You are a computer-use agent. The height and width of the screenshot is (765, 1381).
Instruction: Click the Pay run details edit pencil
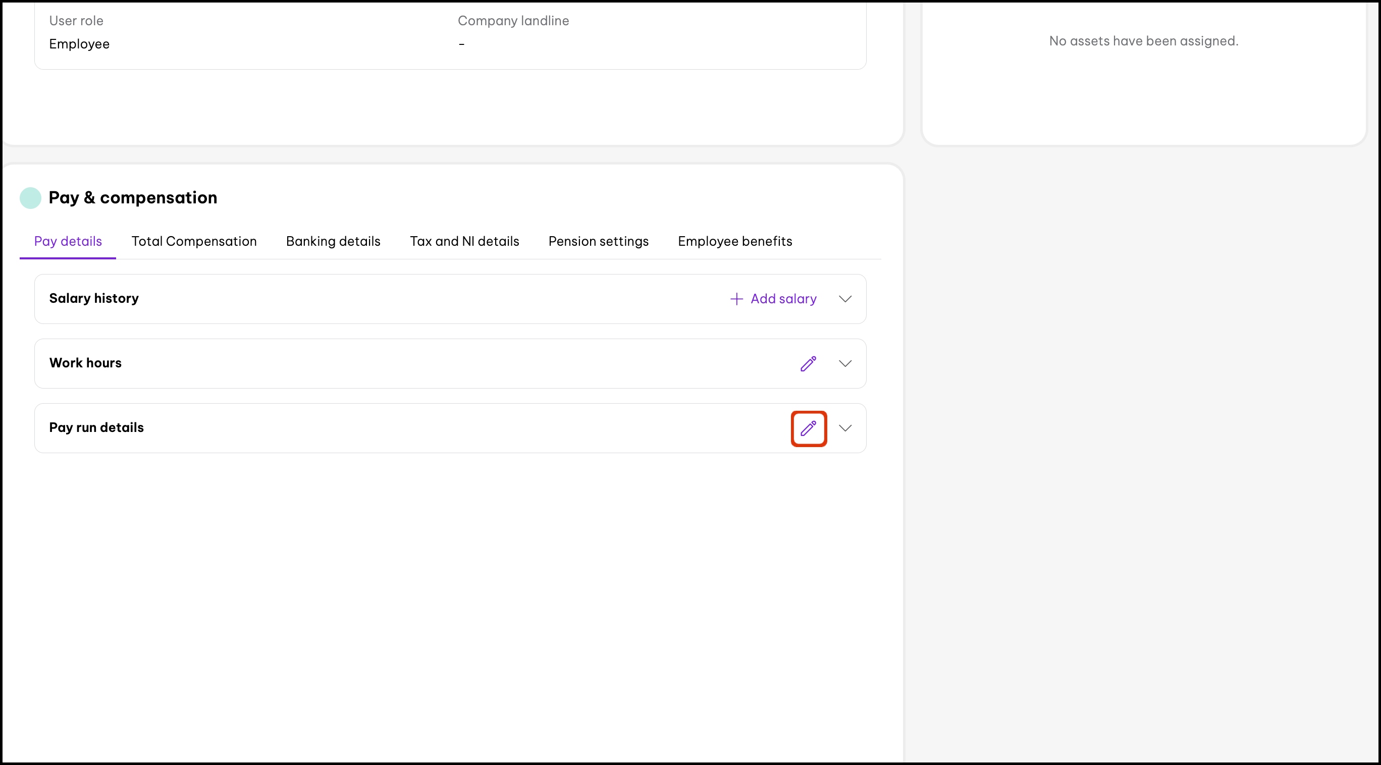click(808, 428)
